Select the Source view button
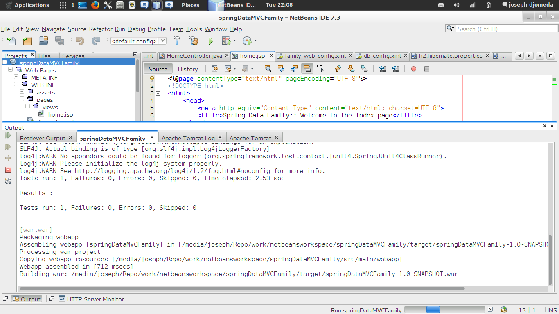Image resolution: width=559 pixels, height=314 pixels. point(158,69)
